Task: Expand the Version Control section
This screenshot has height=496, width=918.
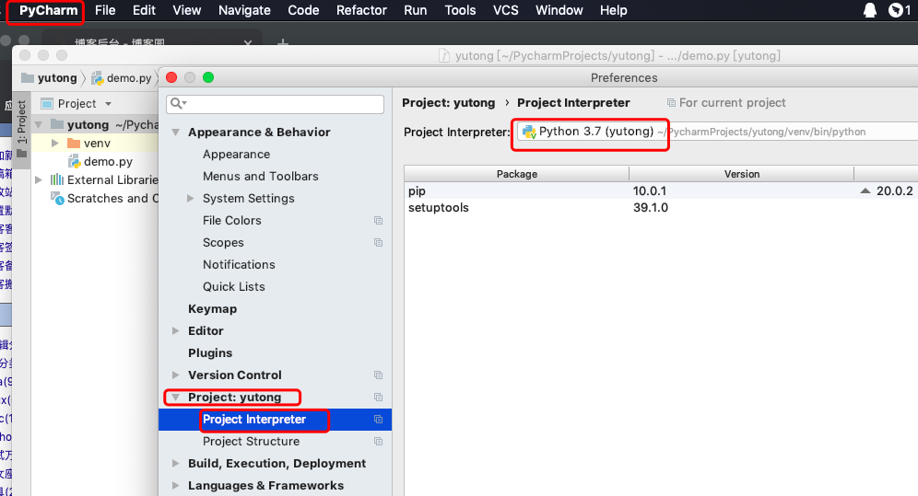Action: pyautogui.click(x=176, y=375)
